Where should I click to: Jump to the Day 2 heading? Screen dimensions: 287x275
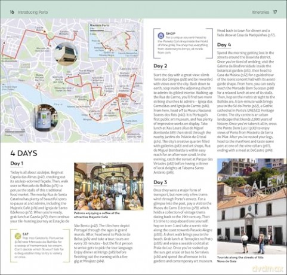[x=160, y=66]
